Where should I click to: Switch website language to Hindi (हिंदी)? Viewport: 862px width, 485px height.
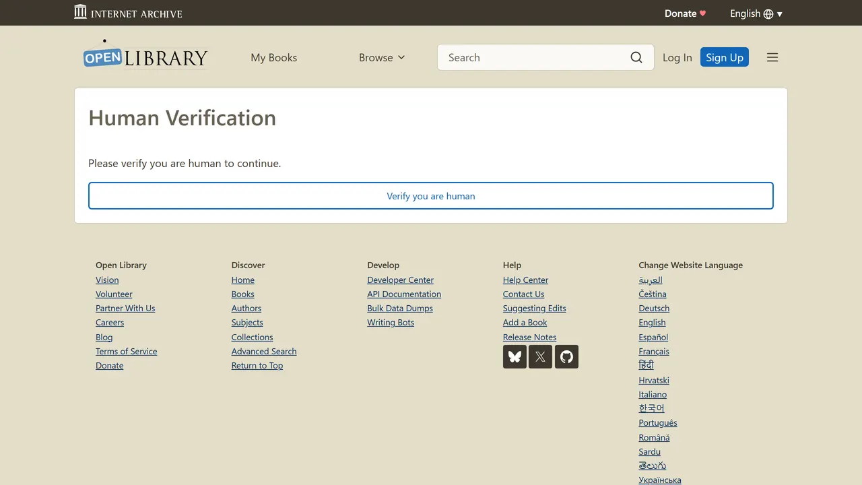pyautogui.click(x=646, y=365)
